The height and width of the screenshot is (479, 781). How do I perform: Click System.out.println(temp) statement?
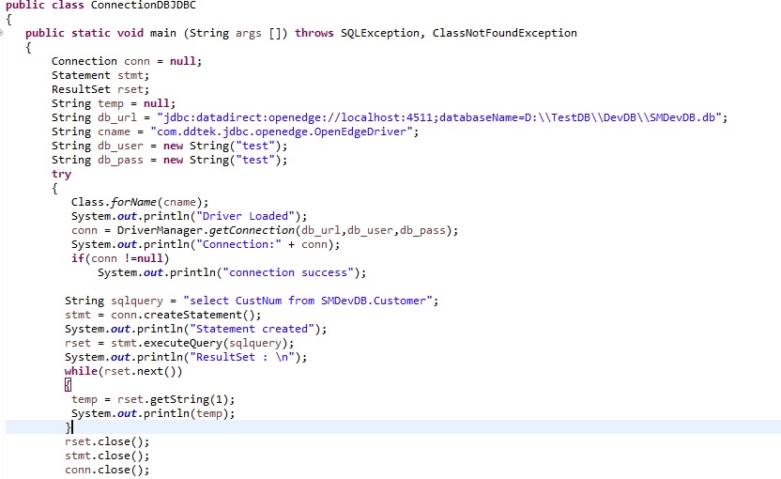153,413
